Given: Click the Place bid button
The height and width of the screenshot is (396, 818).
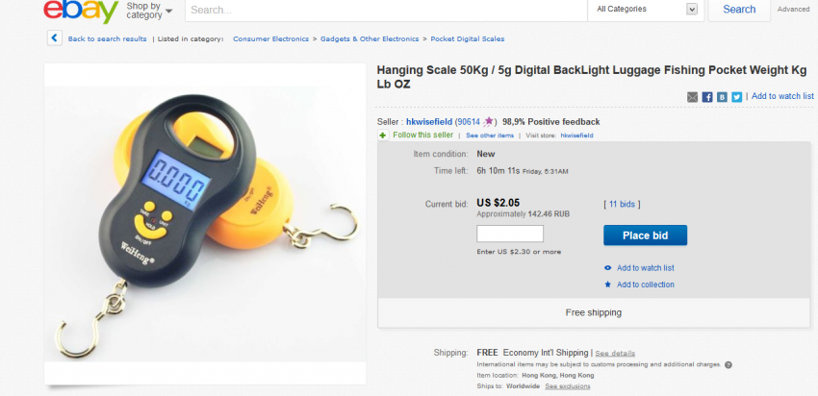Looking at the screenshot, I should (645, 235).
